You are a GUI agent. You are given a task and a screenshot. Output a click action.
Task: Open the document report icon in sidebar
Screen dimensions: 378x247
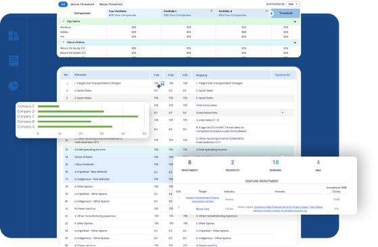[x=14, y=61]
